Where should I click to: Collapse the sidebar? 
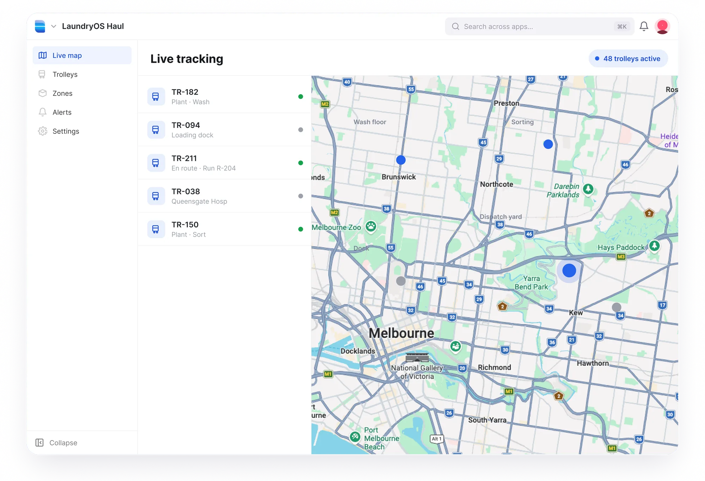pyautogui.click(x=56, y=443)
